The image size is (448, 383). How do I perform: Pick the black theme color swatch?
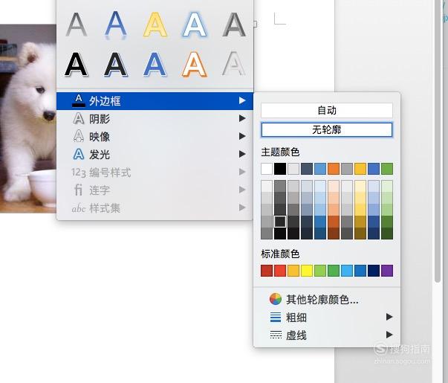280,169
